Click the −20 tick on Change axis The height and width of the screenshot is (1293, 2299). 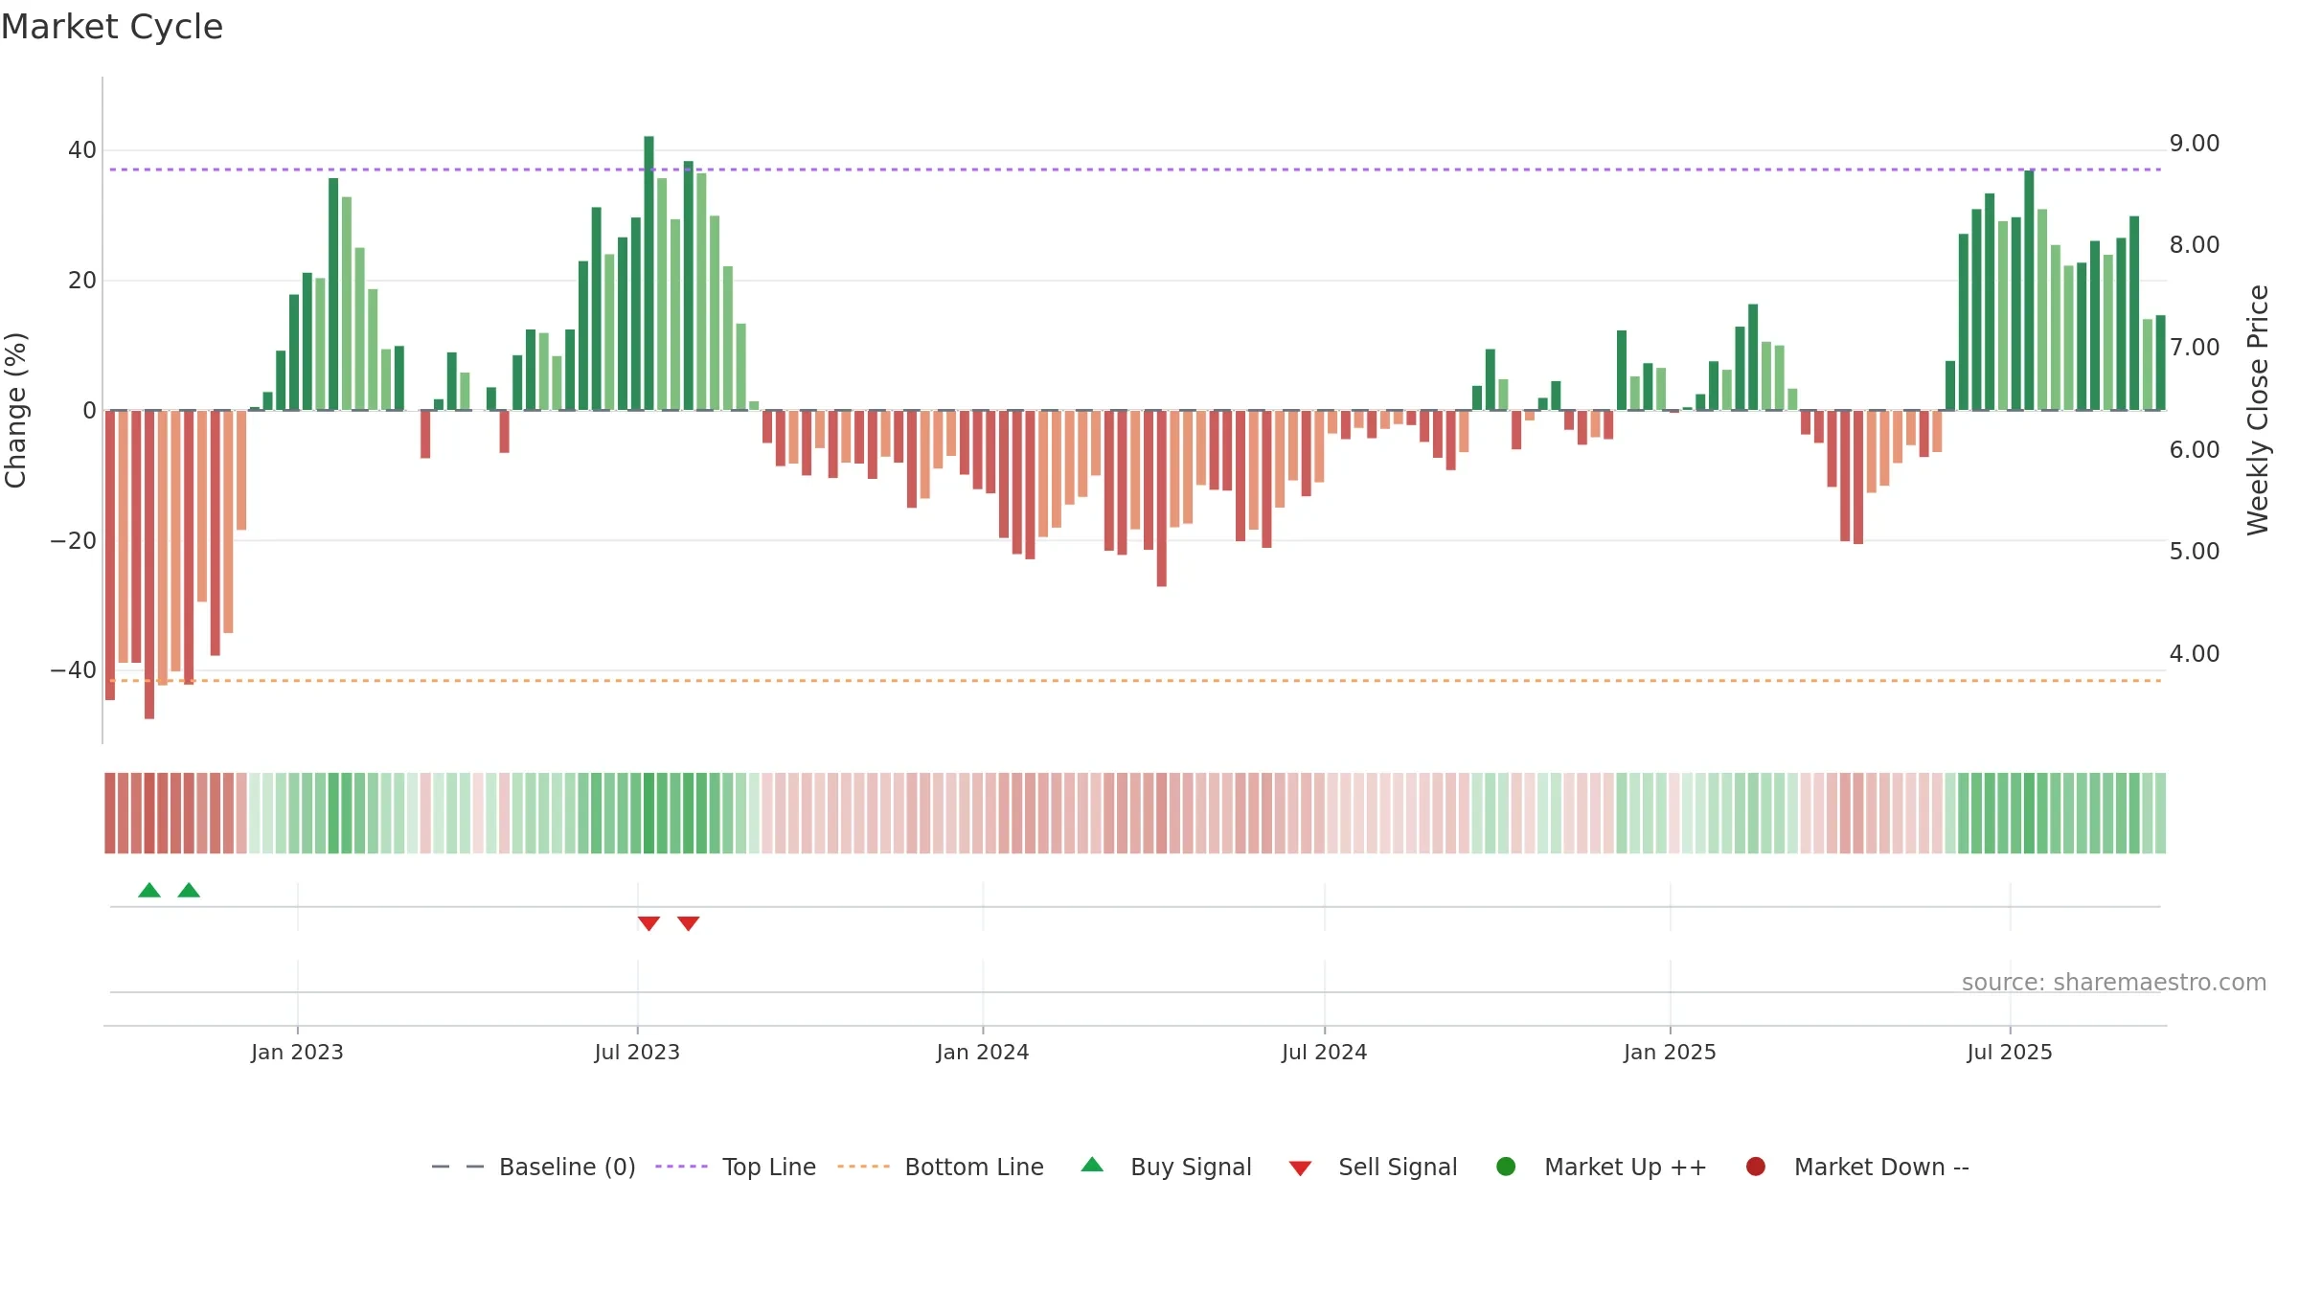(73, 540)
